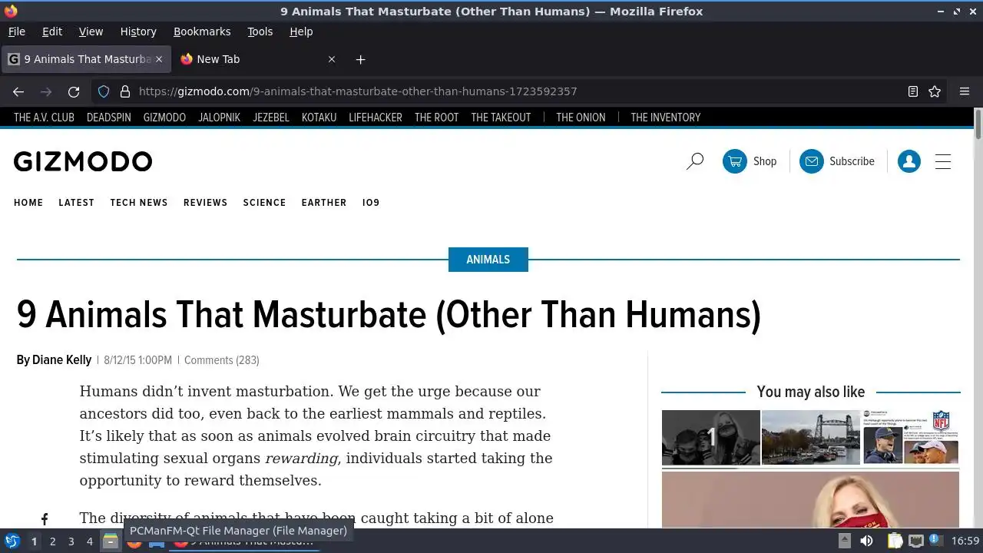Open THE ROOT link
The width and height of the screenshot is (983, 553).
(x=436, y=118)
